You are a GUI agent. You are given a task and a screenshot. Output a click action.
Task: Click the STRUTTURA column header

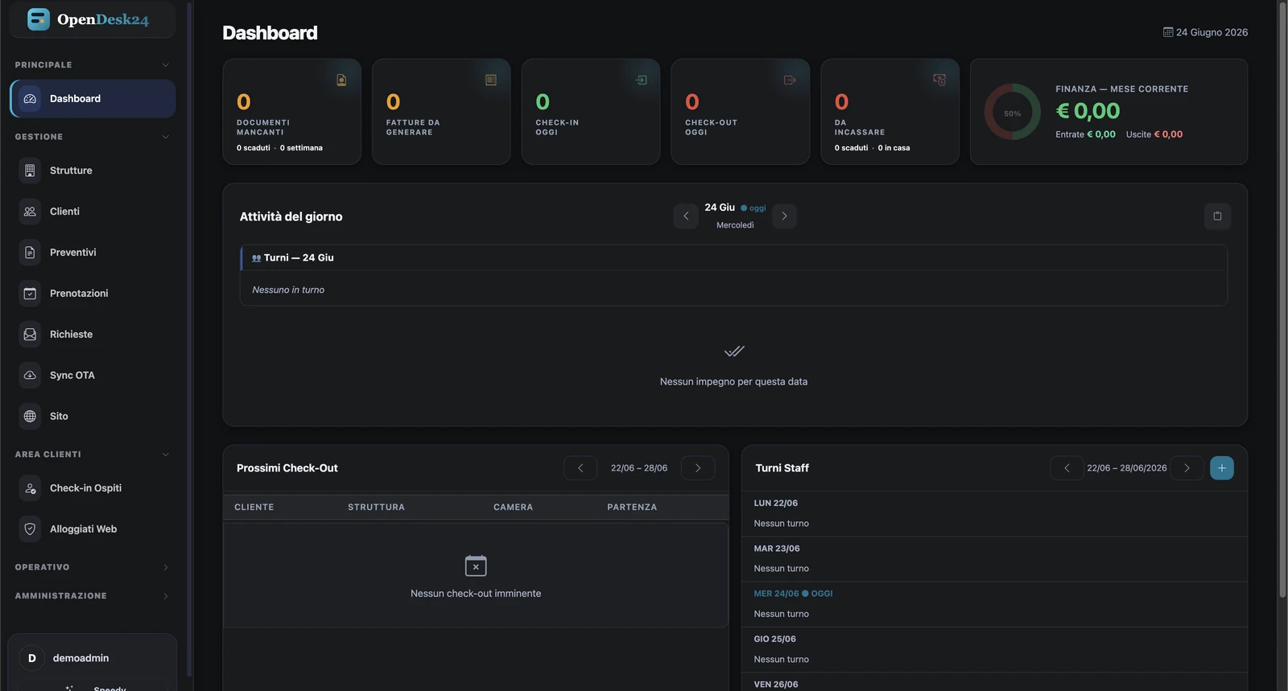point(376,508)
